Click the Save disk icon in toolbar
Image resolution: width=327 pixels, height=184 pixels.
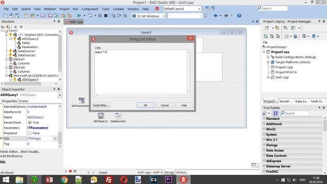[43, 16]
